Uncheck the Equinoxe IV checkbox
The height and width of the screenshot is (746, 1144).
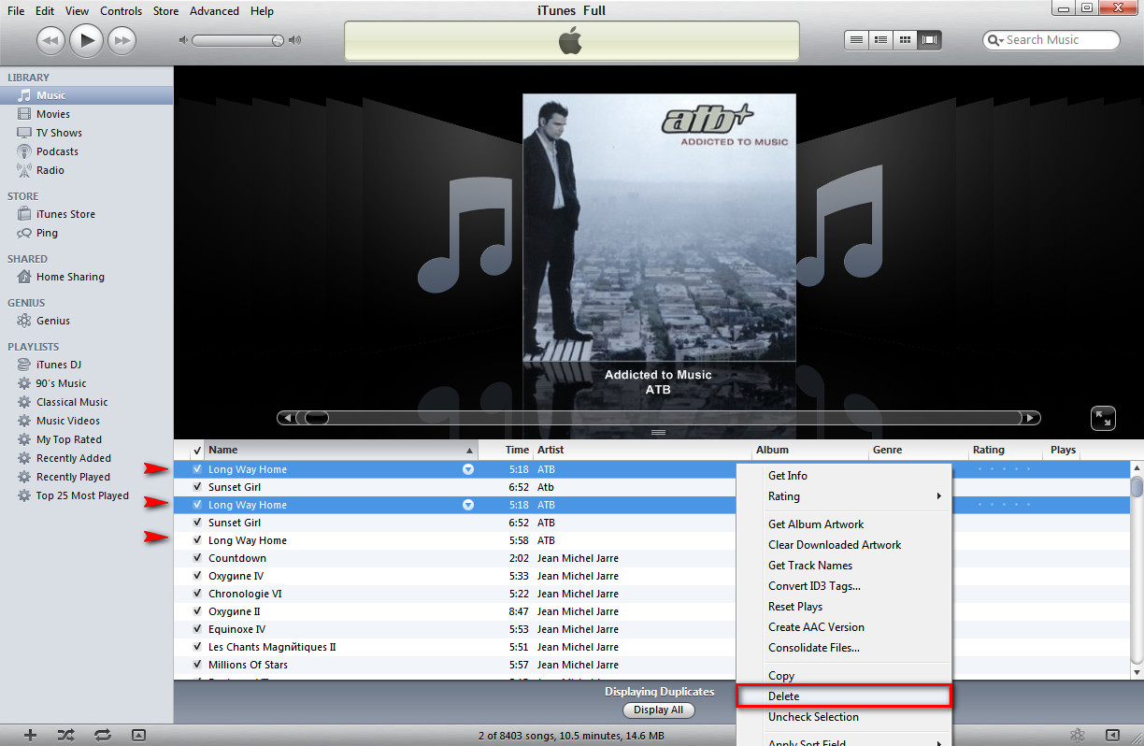197,629
